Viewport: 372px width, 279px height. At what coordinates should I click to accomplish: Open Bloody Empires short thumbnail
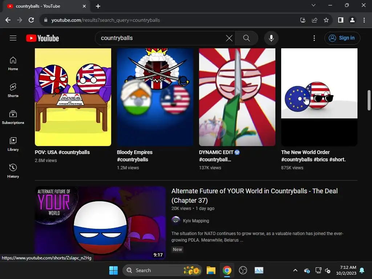[155, 97]
